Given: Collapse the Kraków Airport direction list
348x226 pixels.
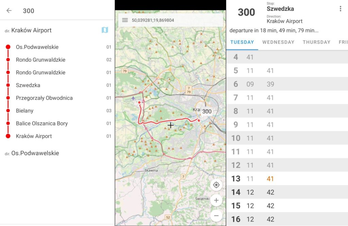Looking at the screenshot, I should click(x=31, y=30).
